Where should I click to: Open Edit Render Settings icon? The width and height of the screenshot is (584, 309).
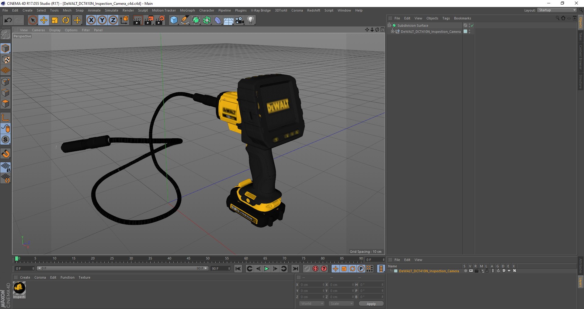pyautogui.click(x=160, y=20)
